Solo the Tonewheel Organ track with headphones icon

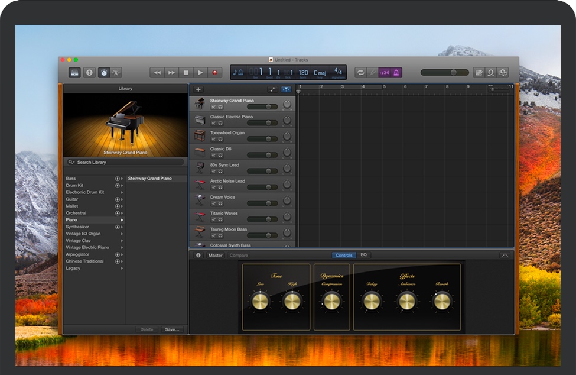(x=220, y=139)
